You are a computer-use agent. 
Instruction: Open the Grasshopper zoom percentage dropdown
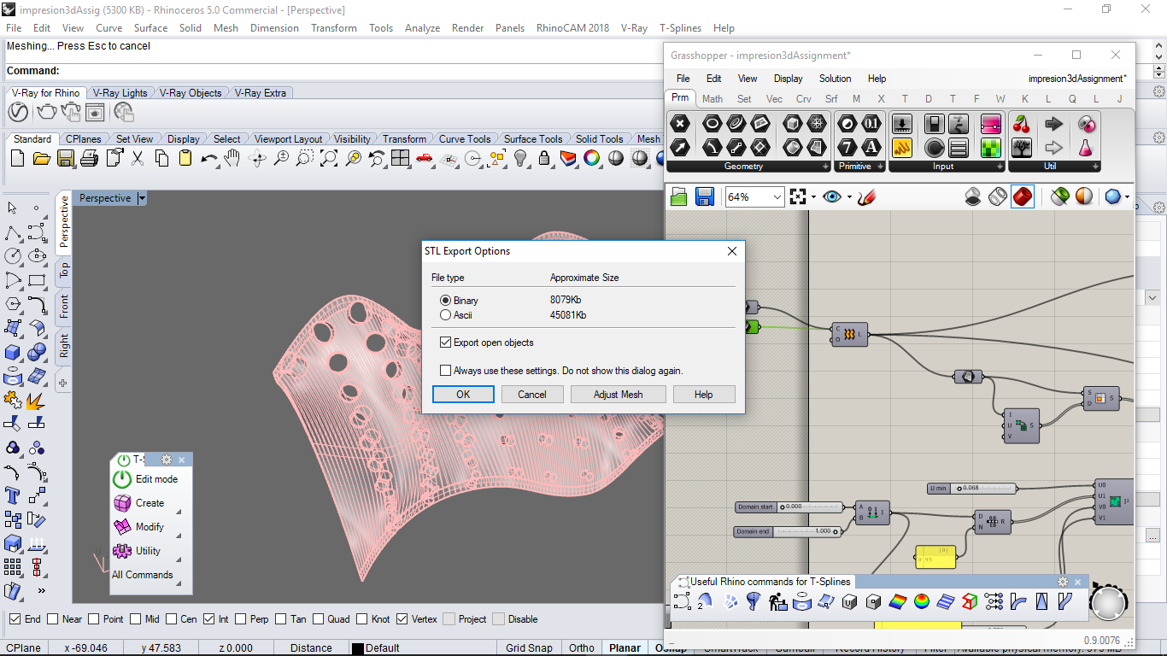776,197
